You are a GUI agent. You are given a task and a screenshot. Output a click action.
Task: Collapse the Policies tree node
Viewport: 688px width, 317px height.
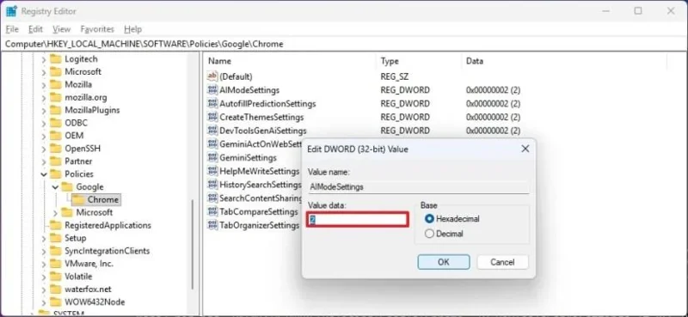[x=44, y=174]
